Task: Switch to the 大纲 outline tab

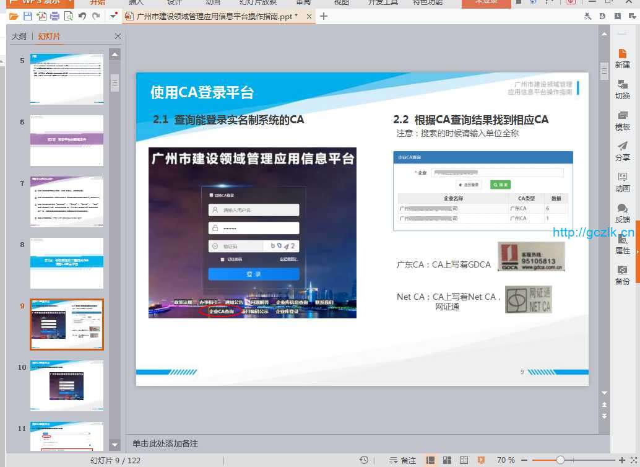Action: click(x=19, y=37)
